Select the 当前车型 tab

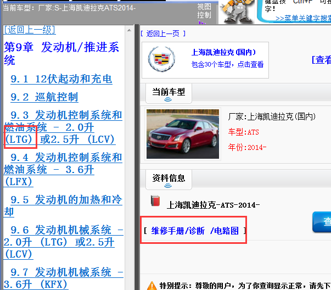click(x=169, y=93)
